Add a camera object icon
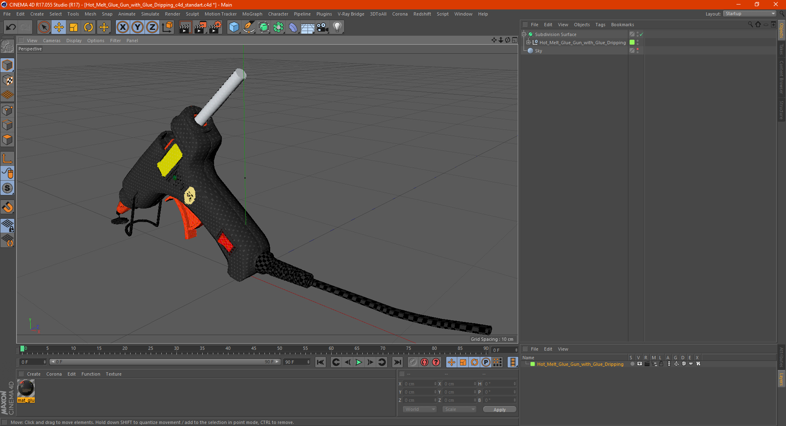The width and height of the screenshot is (786, 426). tap(323, 27)
